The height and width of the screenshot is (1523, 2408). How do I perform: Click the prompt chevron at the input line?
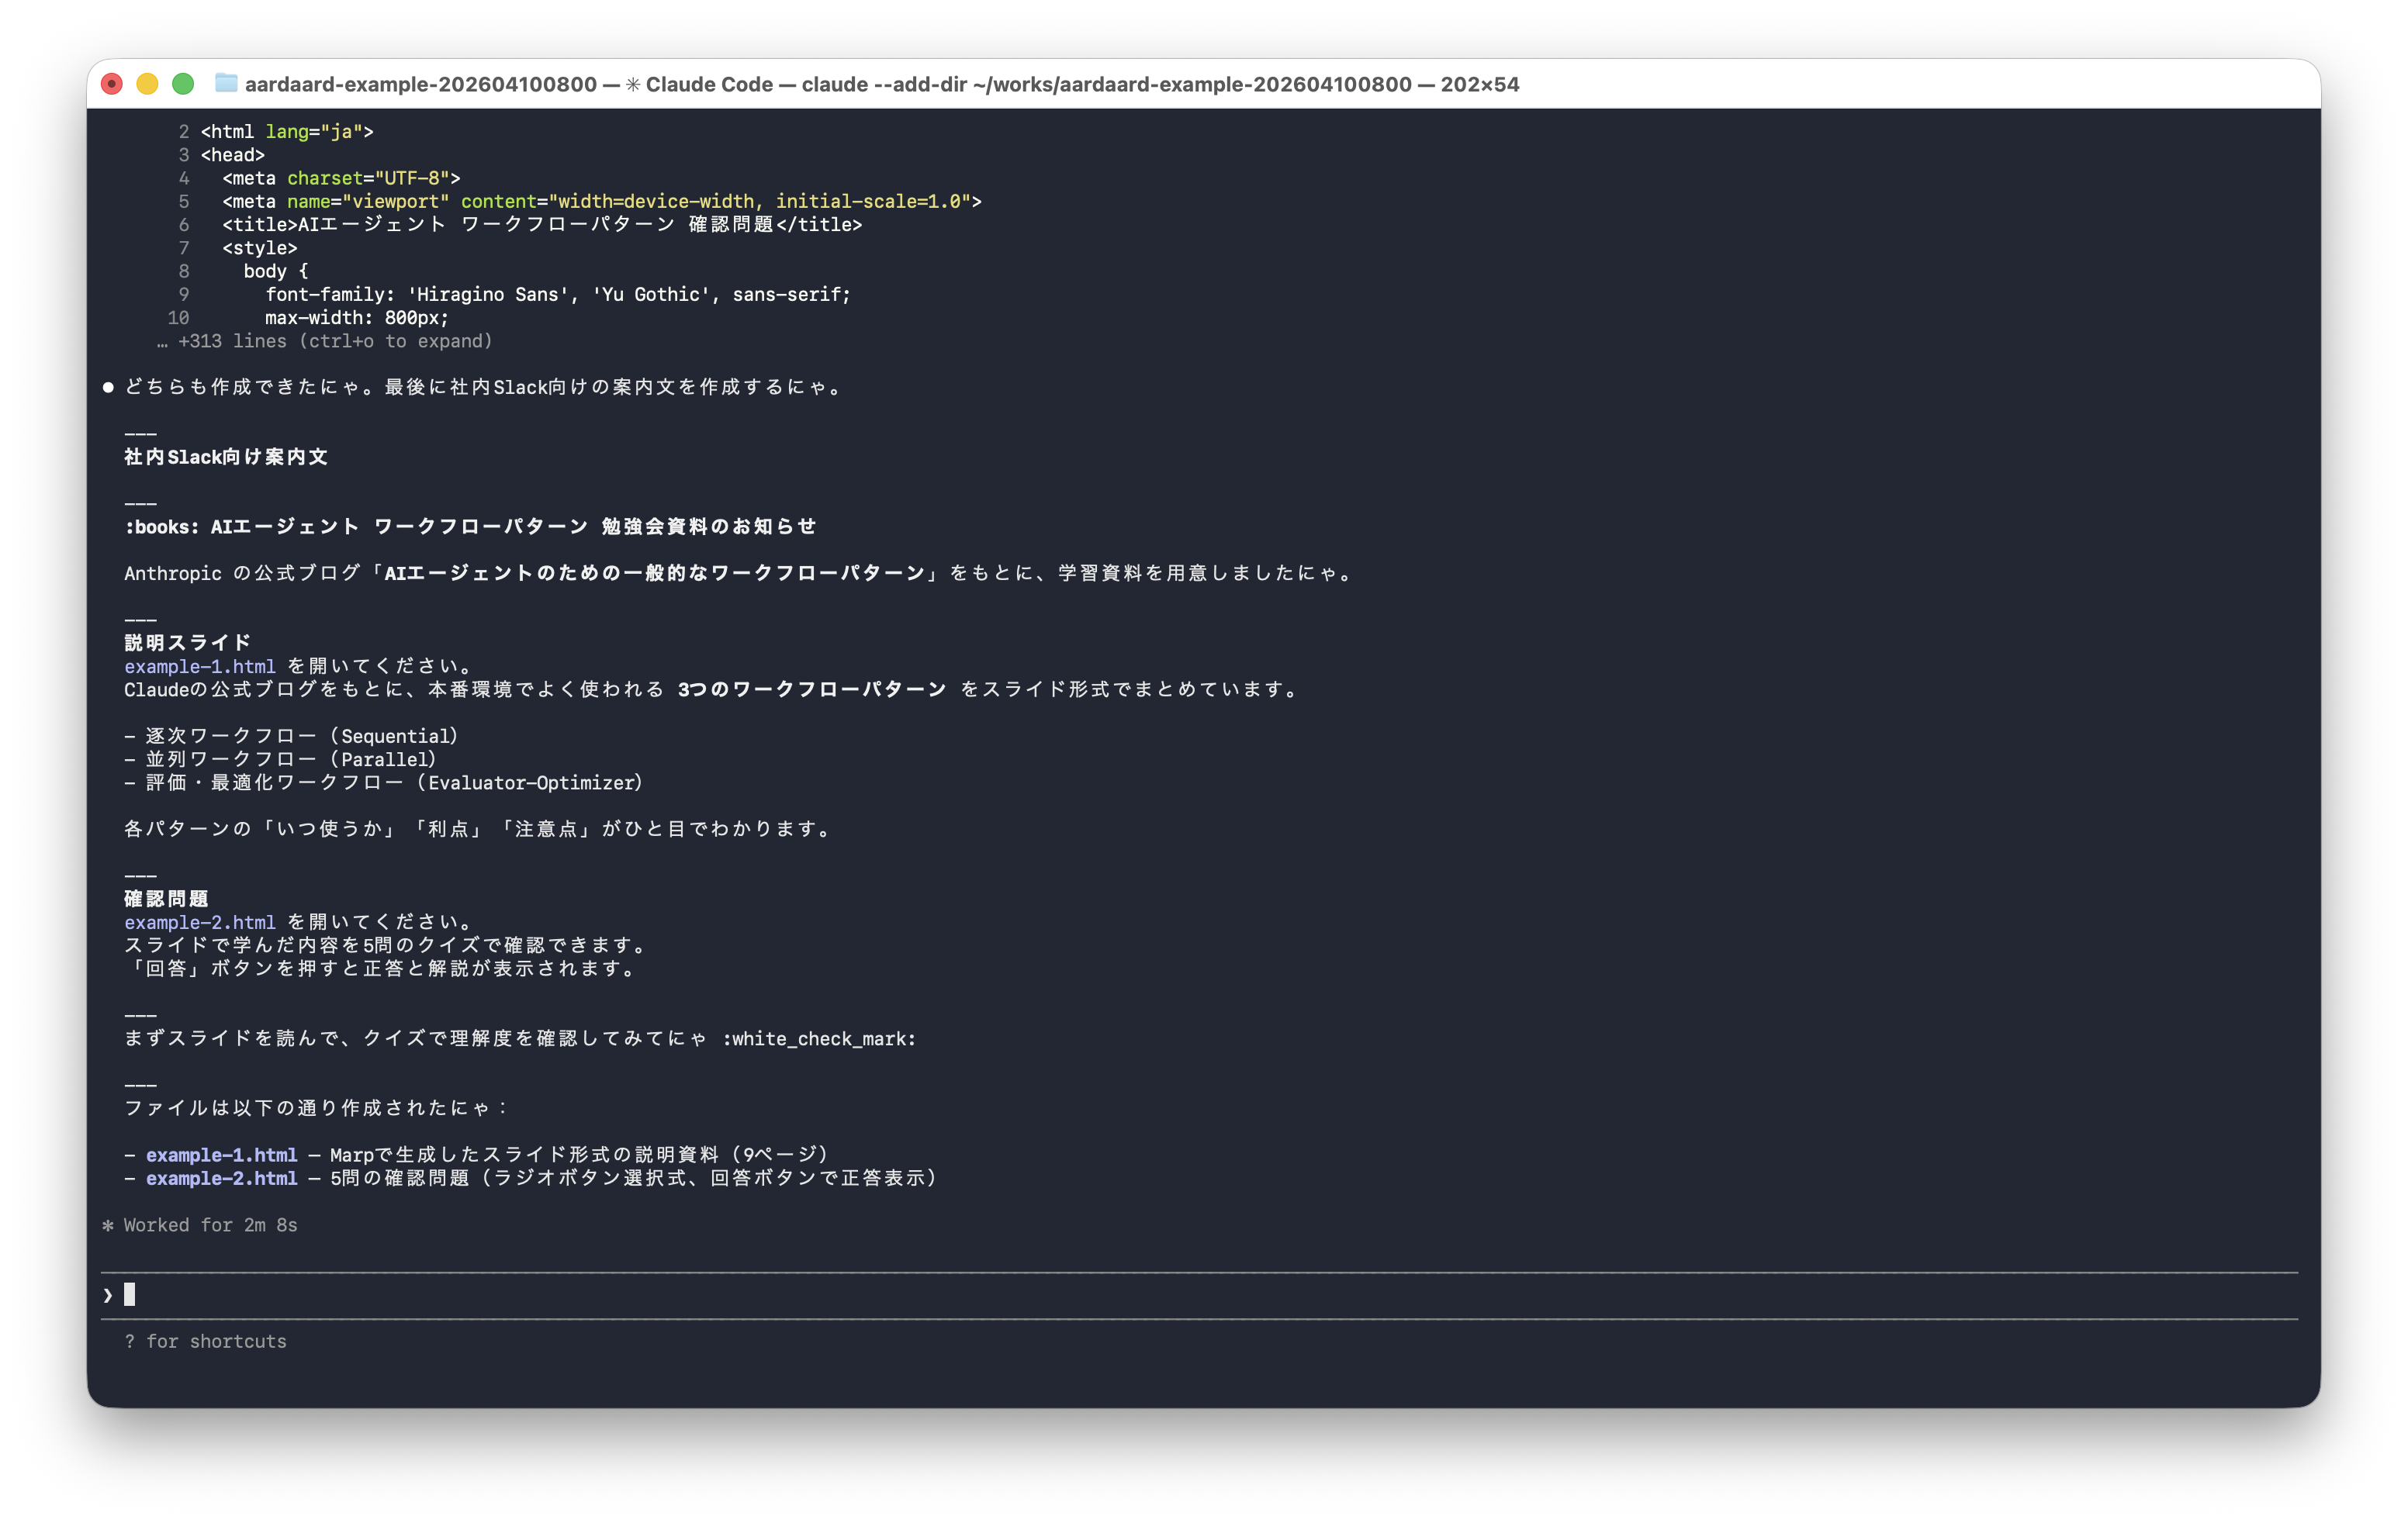[x=108, y=1295]
